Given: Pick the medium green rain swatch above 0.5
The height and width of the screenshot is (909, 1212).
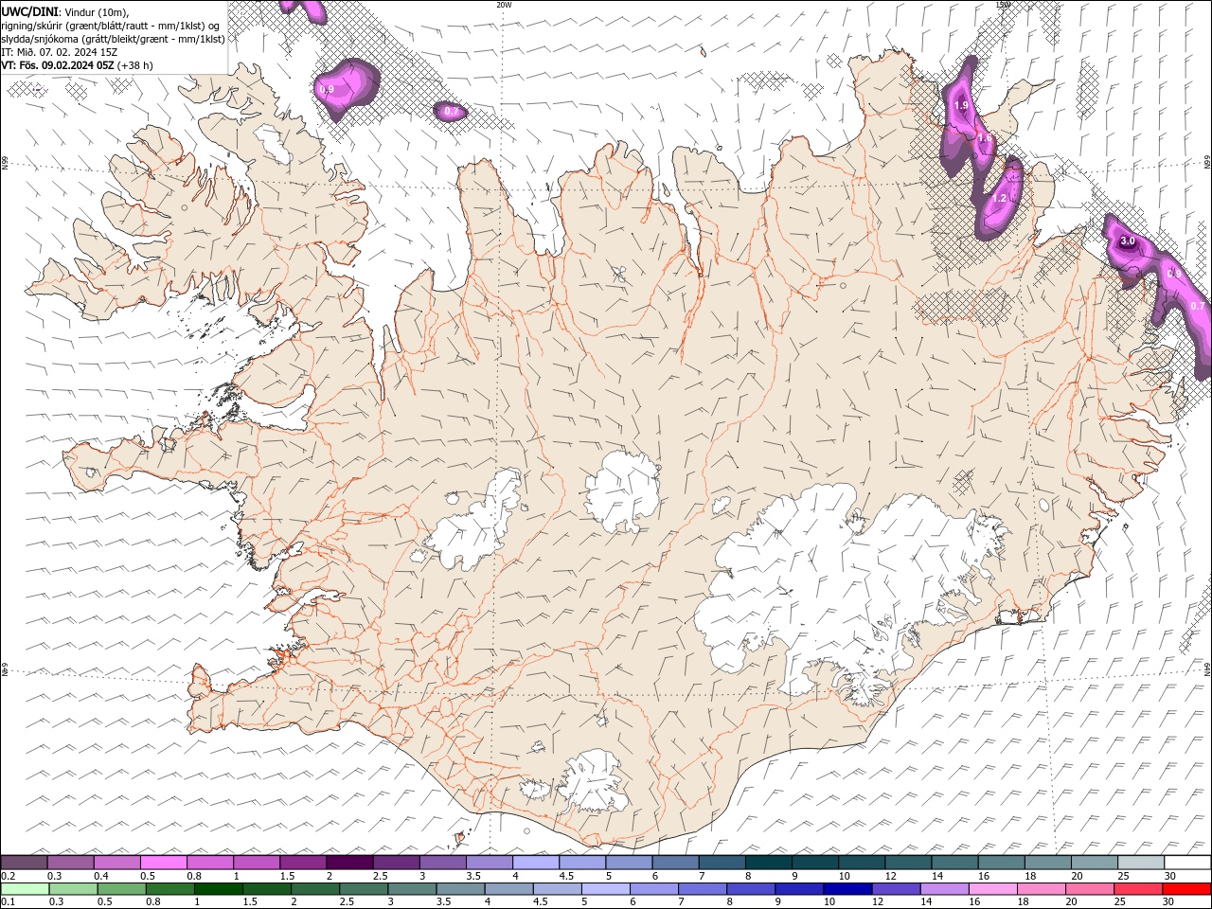Looking at the screenshot, I should tap(121, 889).
